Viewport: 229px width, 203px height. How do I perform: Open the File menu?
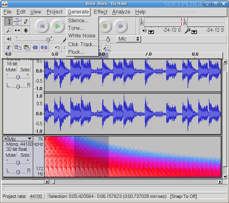click(8, 12)
